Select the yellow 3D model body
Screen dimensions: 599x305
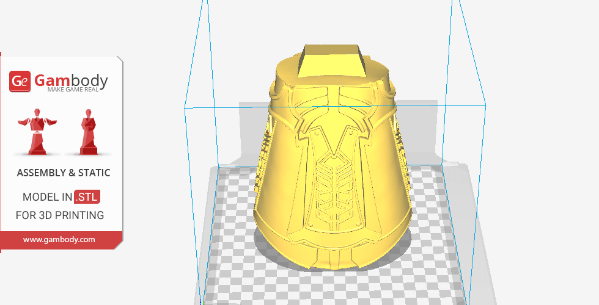[287, 183]
